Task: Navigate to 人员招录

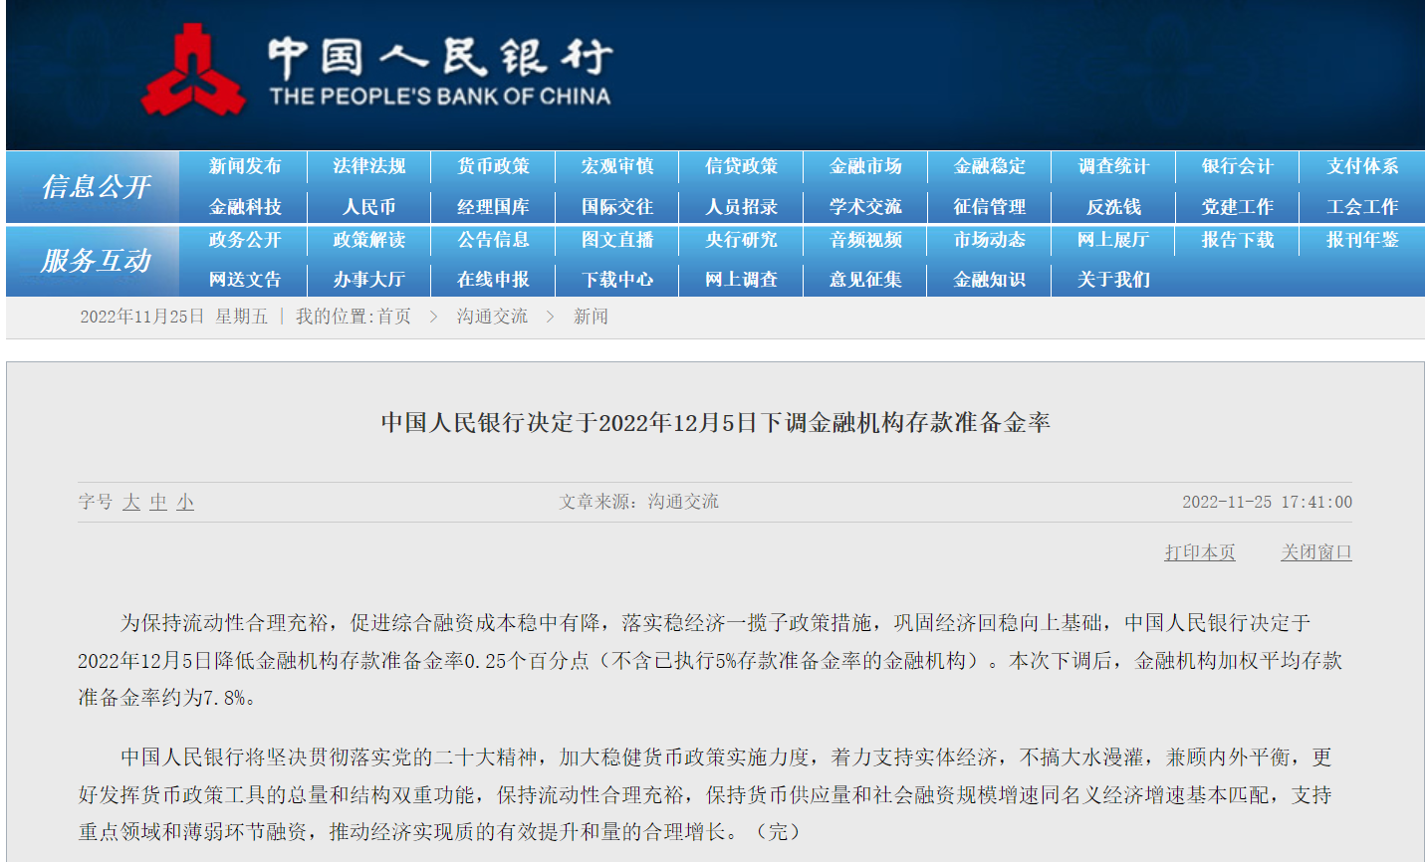Action: pos(741,207)
